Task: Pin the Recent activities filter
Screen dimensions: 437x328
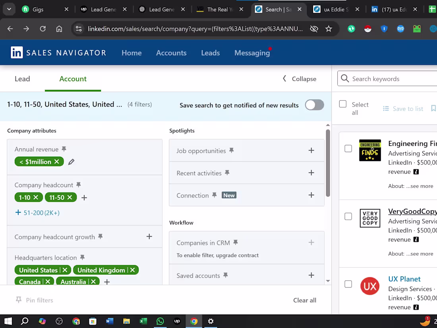Action: pyautogui.click(x=227, y=173)
